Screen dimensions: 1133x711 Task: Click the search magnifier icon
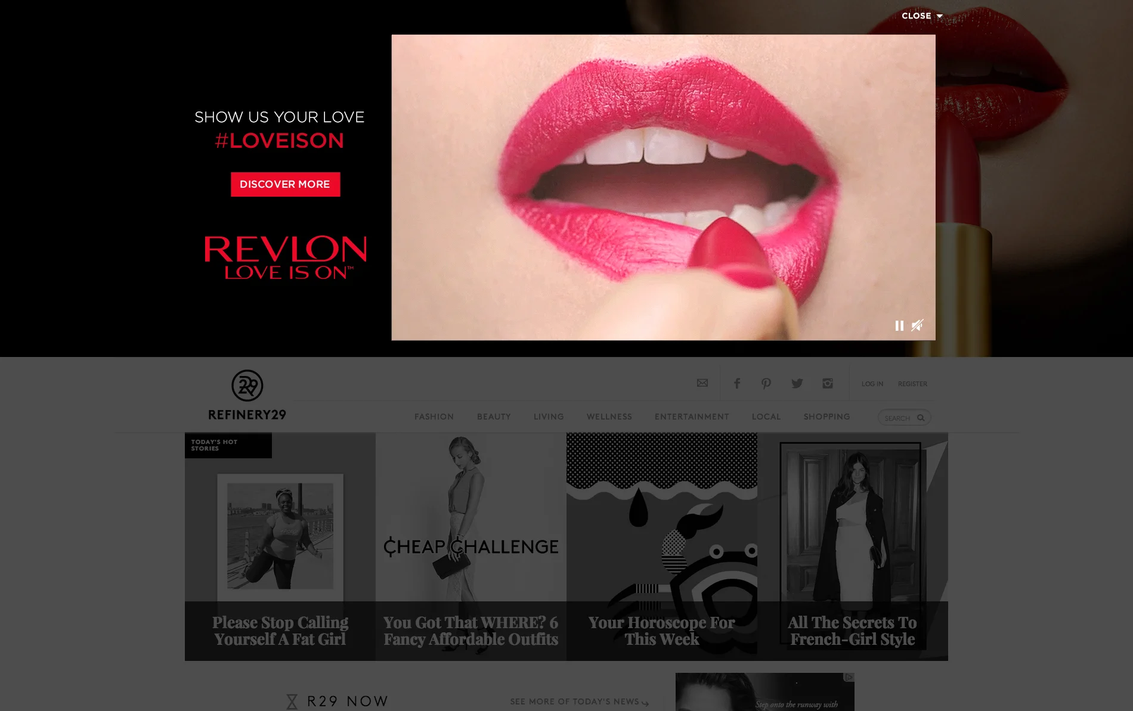pos(921,418)
